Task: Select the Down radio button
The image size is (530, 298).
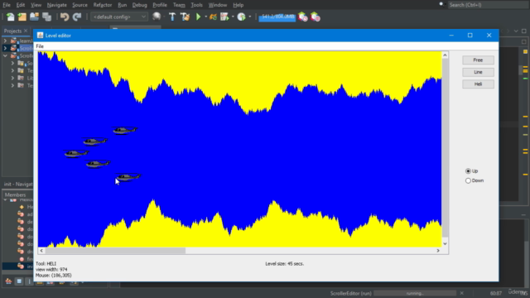Action: point(468,180)
